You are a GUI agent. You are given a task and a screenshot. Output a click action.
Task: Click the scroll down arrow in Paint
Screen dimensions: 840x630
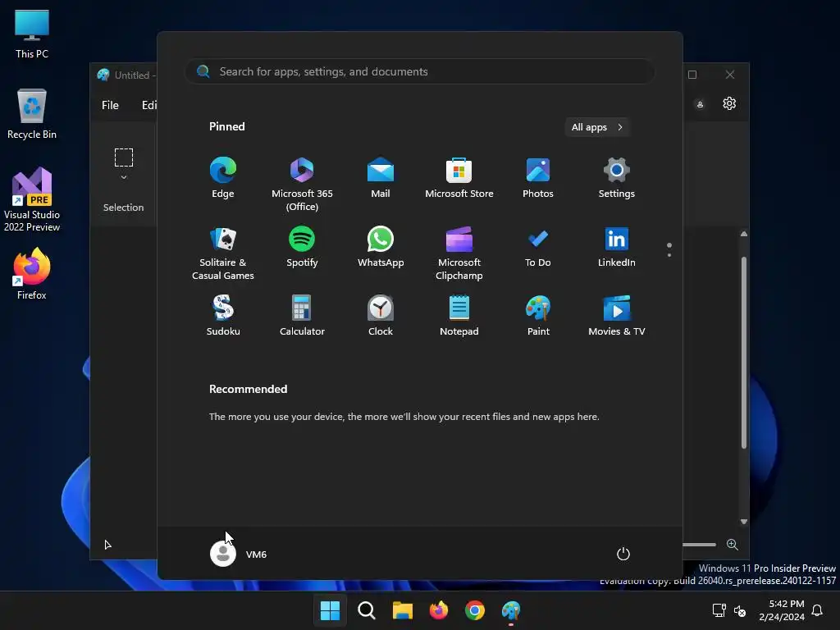743,521
